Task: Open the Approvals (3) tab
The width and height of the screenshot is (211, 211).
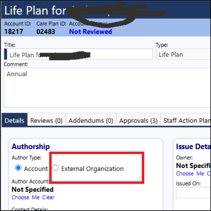Action: pyautogui.click(x=138, y=120)
